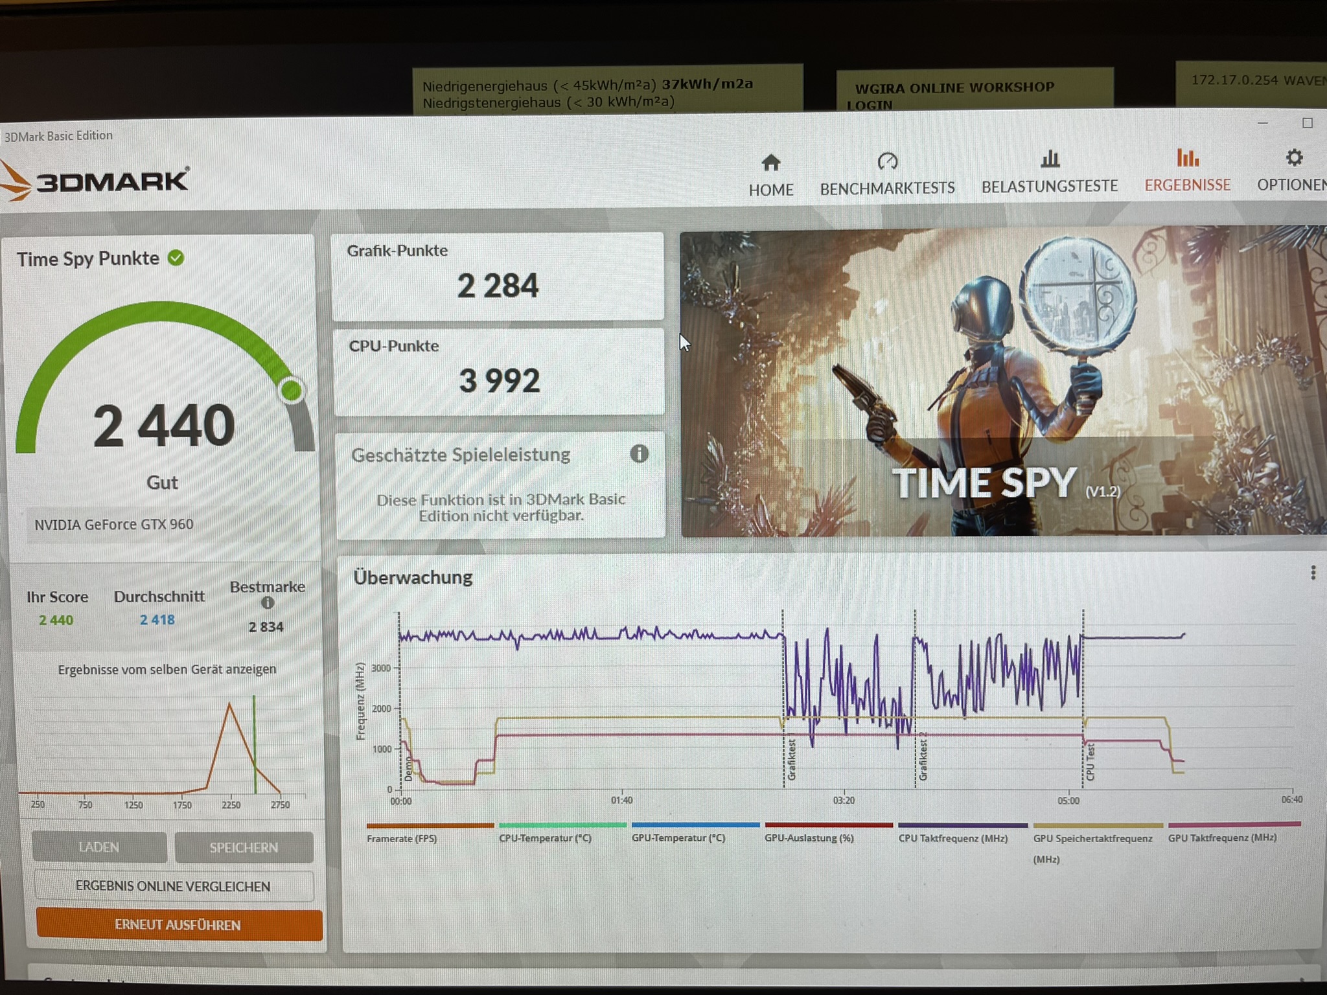Click the Bestmarke info icon
The height and width of the screenshot is (995, 1327).
(x=267, y=603)
